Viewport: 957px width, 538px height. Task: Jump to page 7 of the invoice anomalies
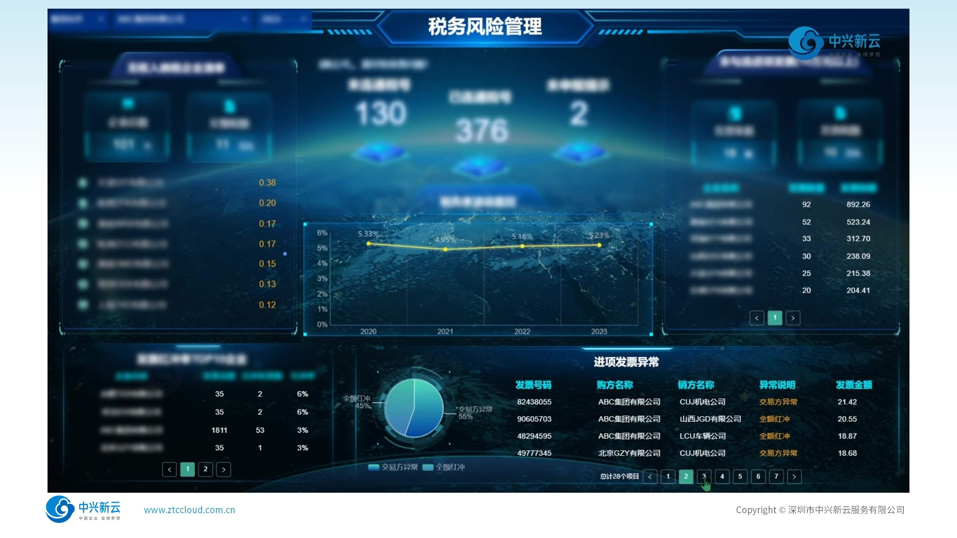click(x=776, y=476)
